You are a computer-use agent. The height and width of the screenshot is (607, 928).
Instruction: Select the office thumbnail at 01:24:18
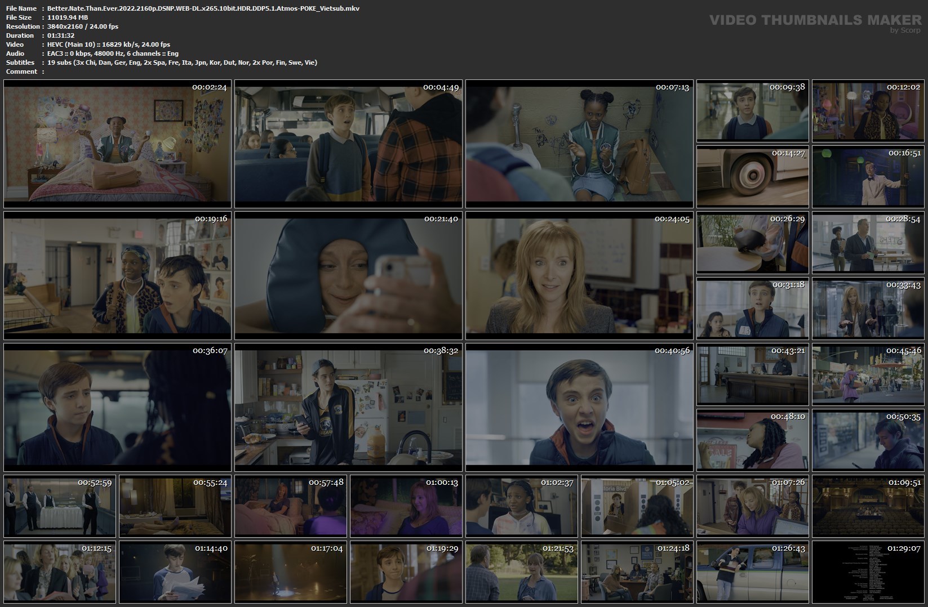tap(637, 572)
